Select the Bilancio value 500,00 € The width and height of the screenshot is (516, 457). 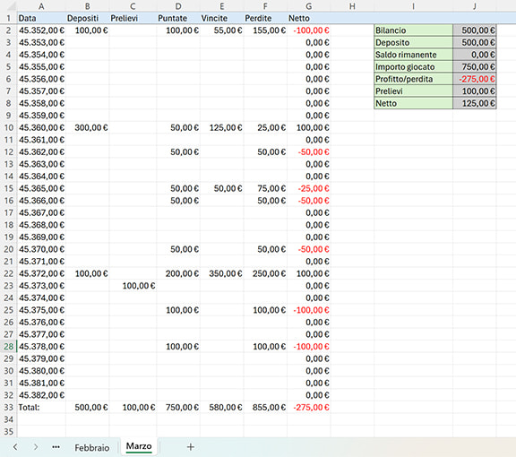click(x=475, y=30)
